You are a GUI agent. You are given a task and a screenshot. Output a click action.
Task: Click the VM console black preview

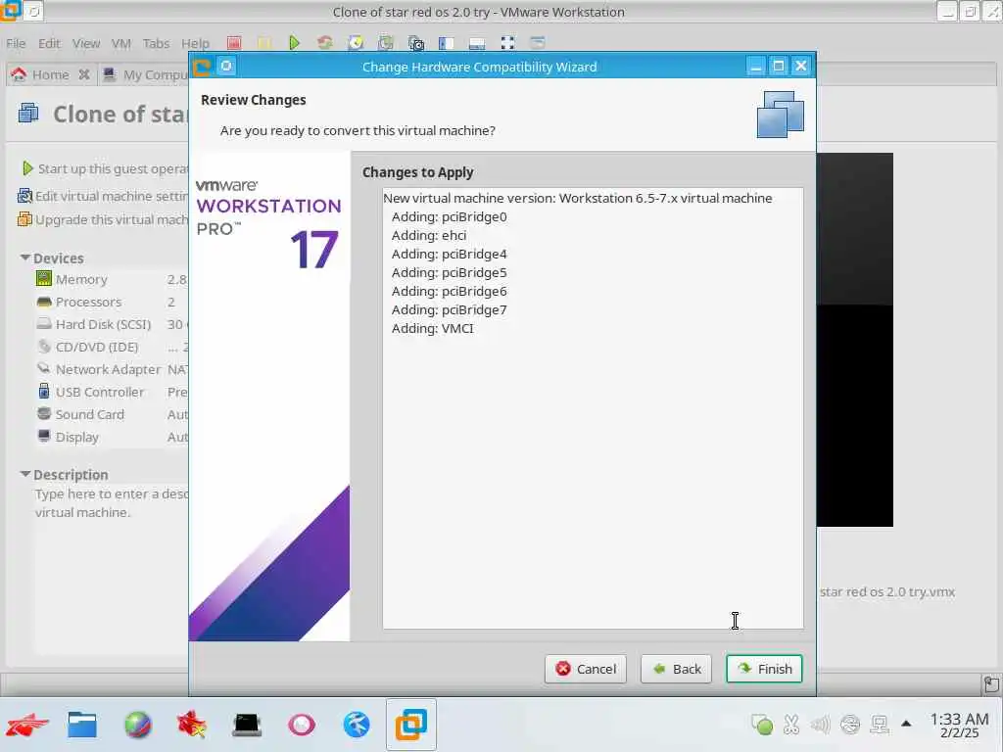[x=854, y=340]
